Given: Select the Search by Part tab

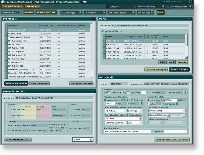Looking at the screenshot, I should [x=46, y=13].
